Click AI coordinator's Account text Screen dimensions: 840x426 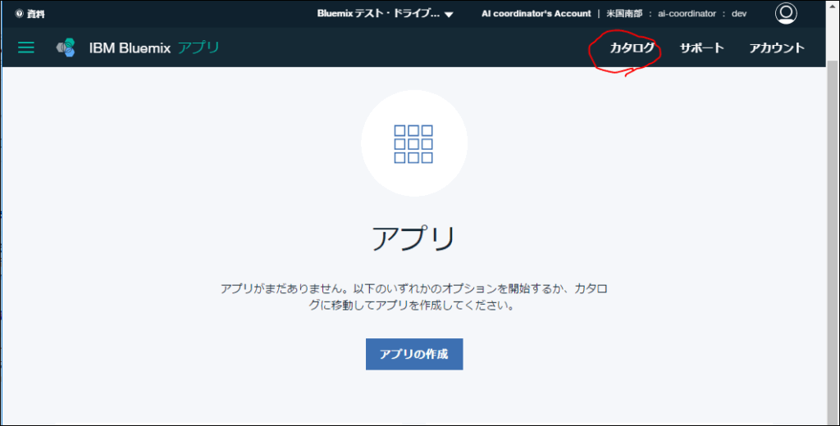pos(536,14)
